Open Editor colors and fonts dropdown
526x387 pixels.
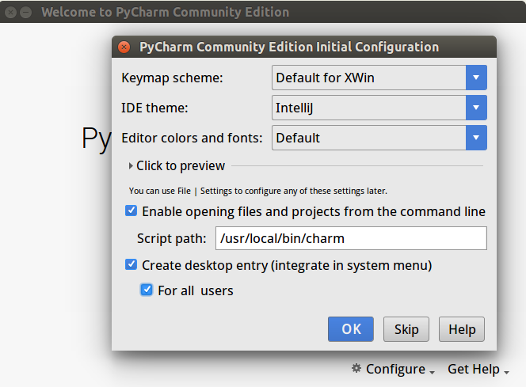click(x=379, y=138)
